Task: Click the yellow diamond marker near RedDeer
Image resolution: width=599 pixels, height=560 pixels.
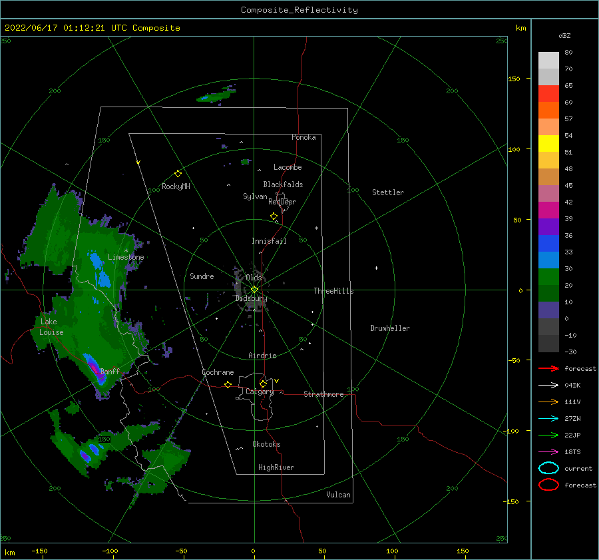Action: pyautogui.click(x=274, y=216)
